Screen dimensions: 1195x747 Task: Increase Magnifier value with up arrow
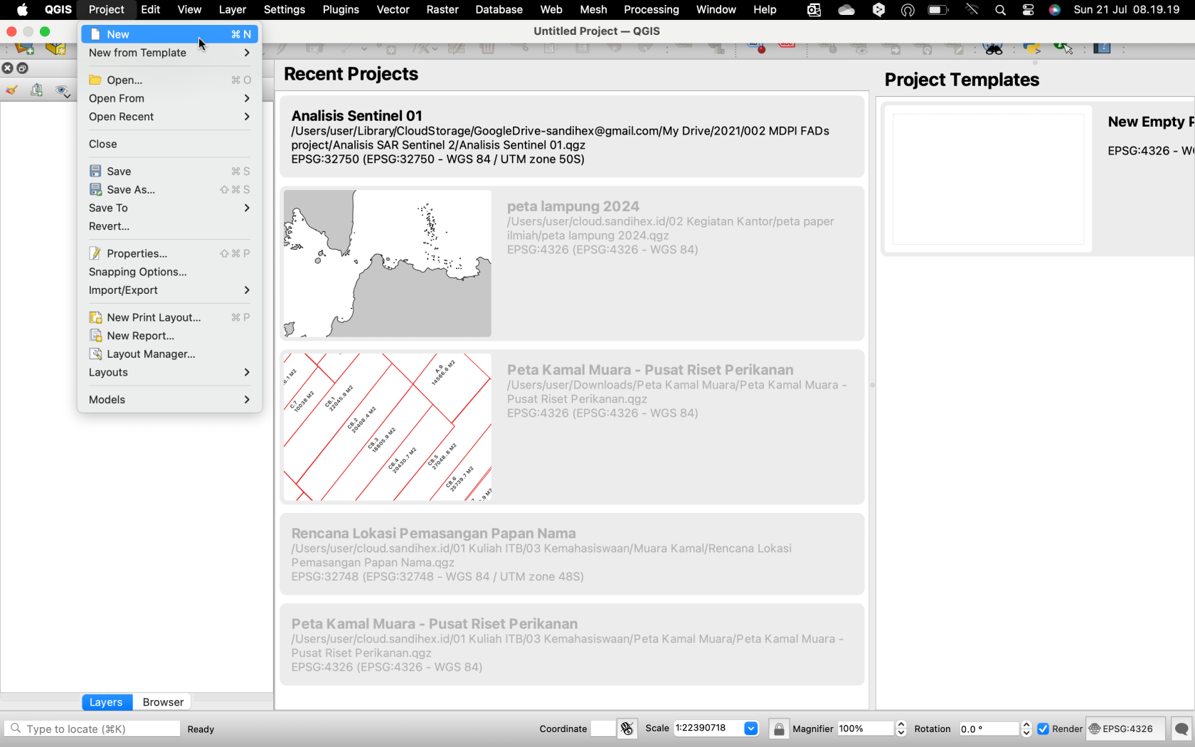coord(901,724)
